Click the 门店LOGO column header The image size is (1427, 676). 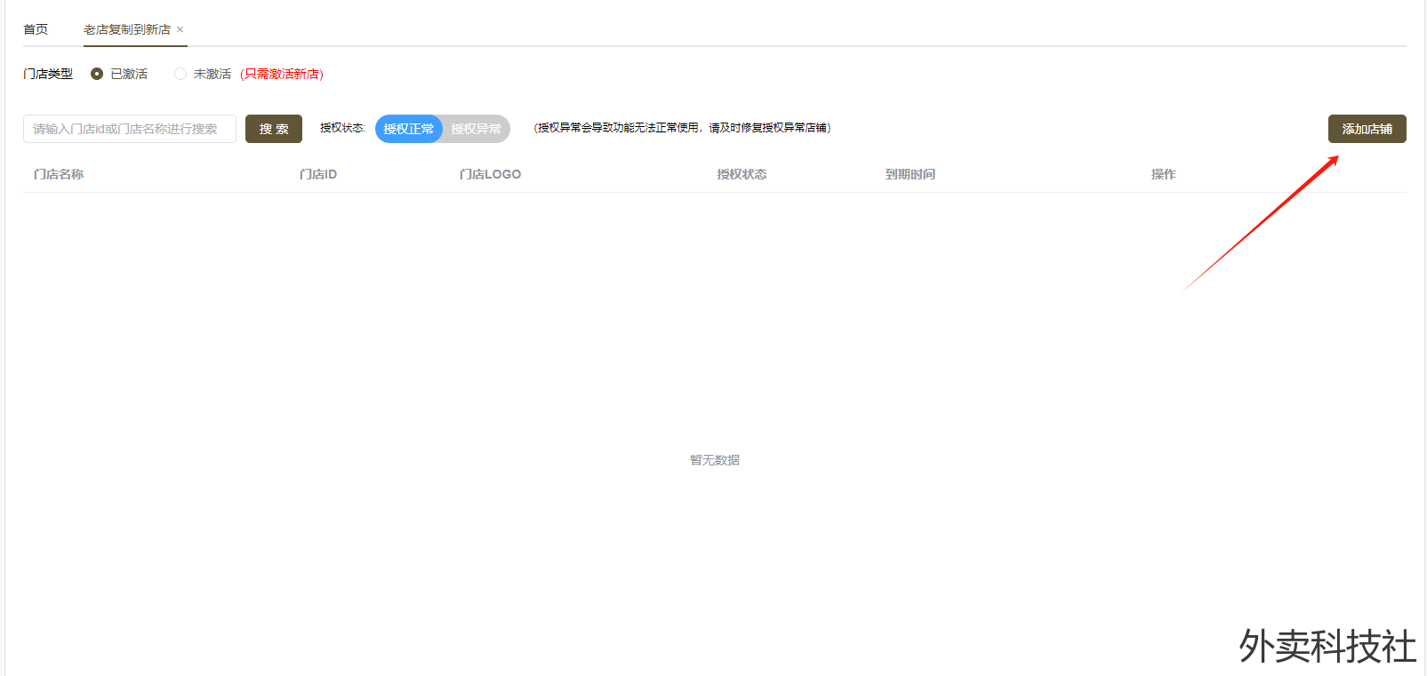(490, 174)
